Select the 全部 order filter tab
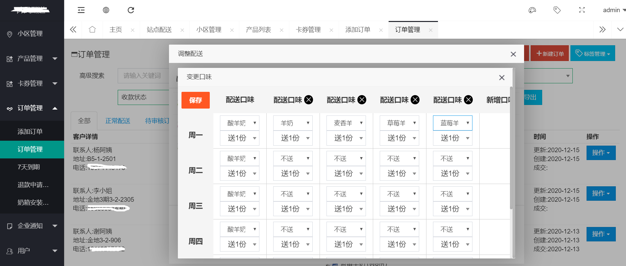Viewport: 626px width, 266px height. click(84, 121)
